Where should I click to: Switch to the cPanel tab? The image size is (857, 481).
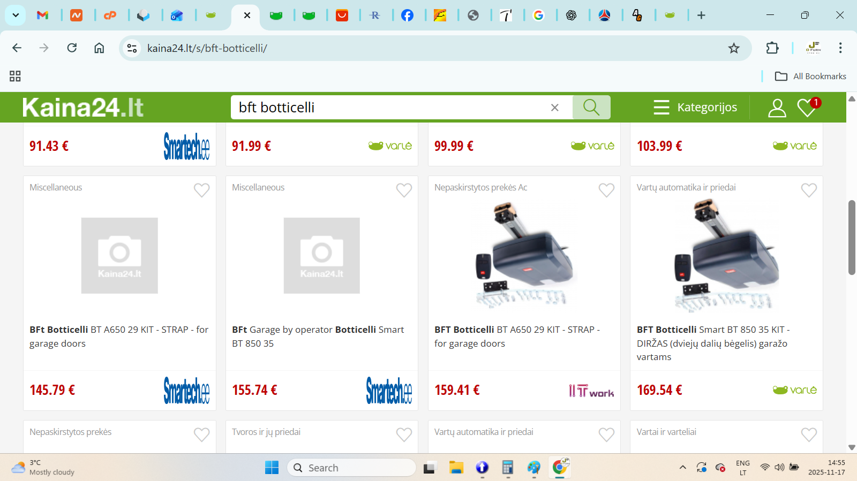tap(110, 16)
